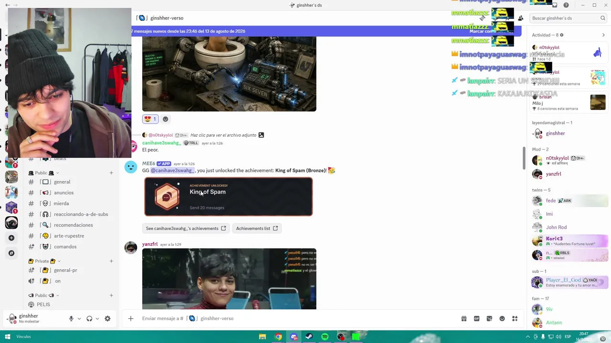The image size is (611, 343).
Task: Open purple cube server with 1 notification
Action: (11, 207)
